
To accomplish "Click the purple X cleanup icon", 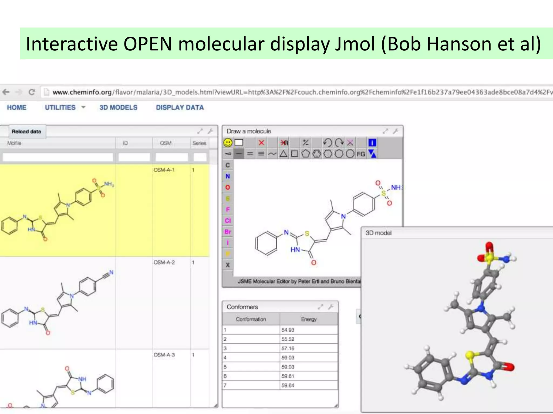I will click(x=350, y=143).
